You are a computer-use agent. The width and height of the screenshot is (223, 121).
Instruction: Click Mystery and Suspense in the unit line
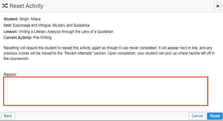click(71, 25)
